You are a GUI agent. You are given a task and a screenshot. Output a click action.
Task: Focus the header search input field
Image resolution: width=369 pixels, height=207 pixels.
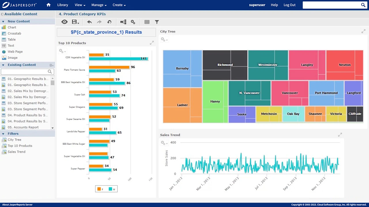click(x=332, y=5)
